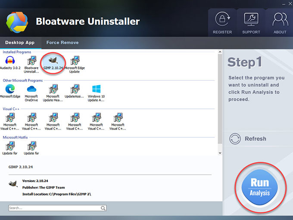Select the Microsoft Update Health program
Image resolution: width=293 pixels, height=220 pixels.
coord(53,93)
